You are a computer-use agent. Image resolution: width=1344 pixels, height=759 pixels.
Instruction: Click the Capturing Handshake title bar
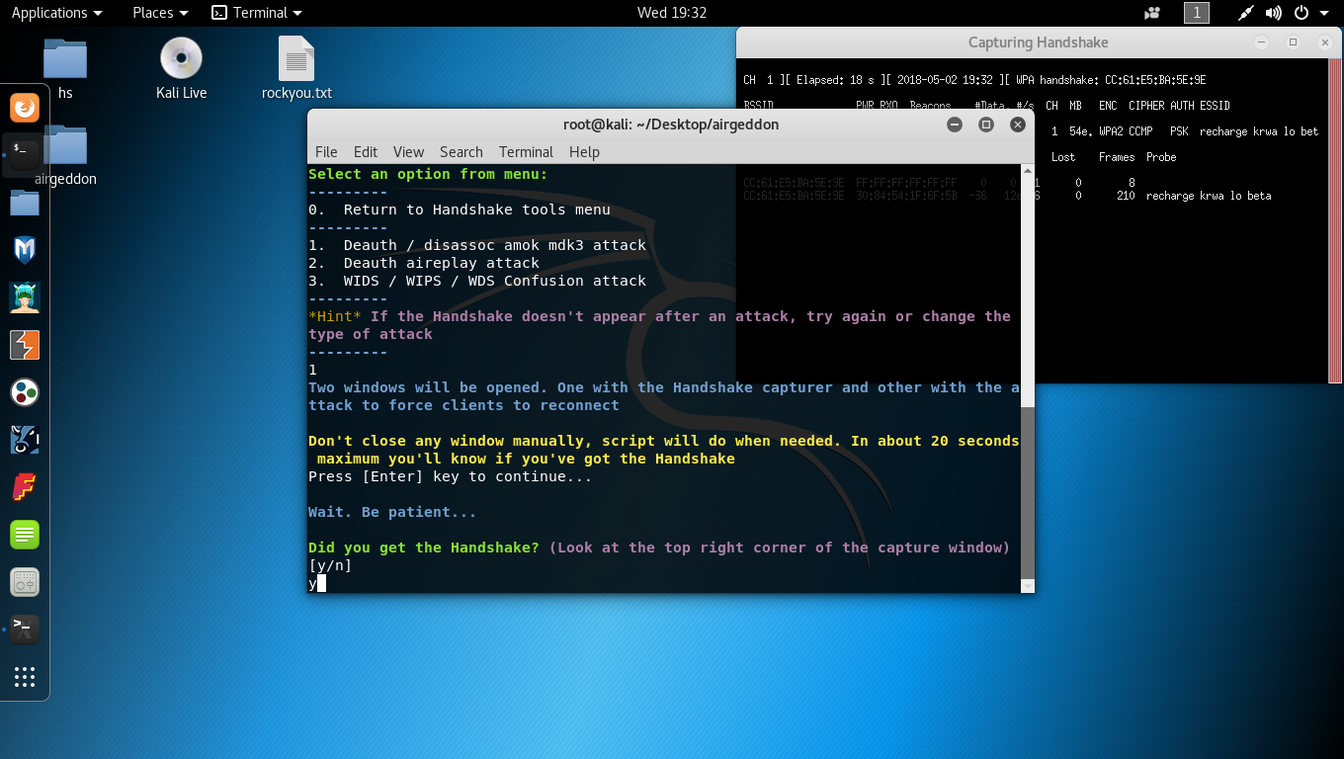click(1039, 42)
